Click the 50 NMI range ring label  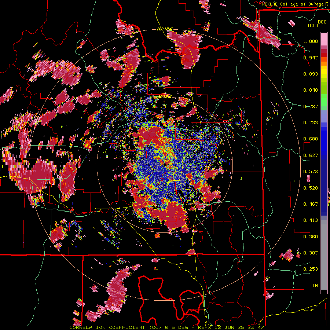pyautogui.click(x=165, y=97)
